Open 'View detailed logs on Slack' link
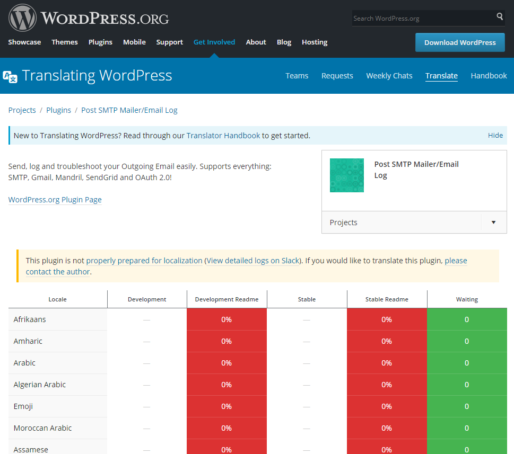Screen dimensions: 514x454 click(x=253, y=261)
